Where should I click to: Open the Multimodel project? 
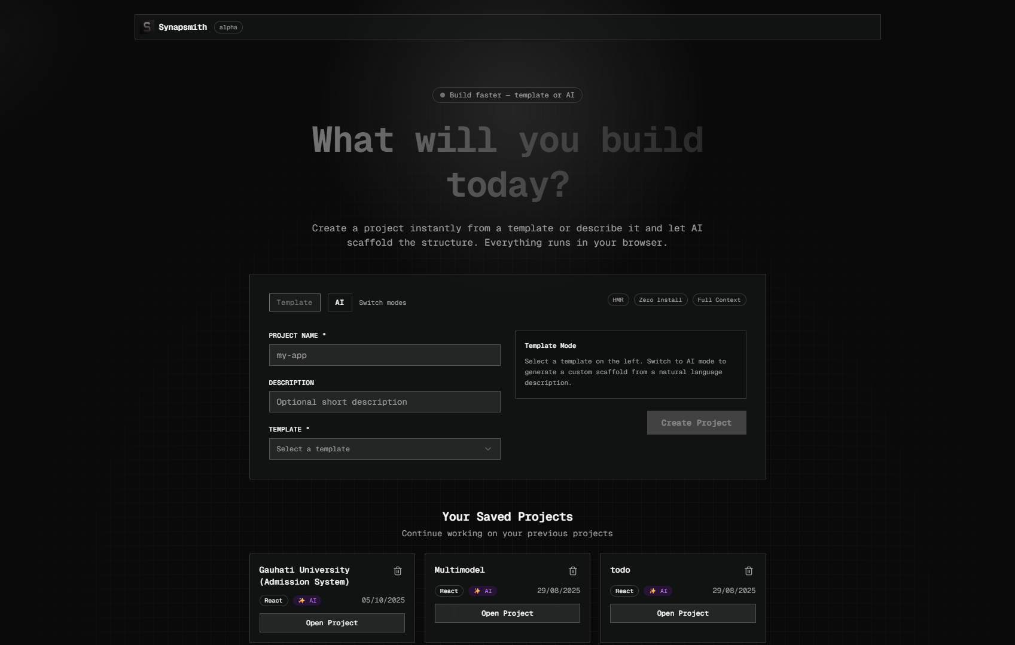click(x=507, y=613)
